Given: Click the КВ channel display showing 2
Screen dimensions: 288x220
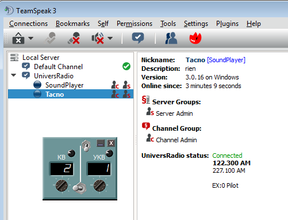Looking at the screenshot, I should tap(62, 169).
